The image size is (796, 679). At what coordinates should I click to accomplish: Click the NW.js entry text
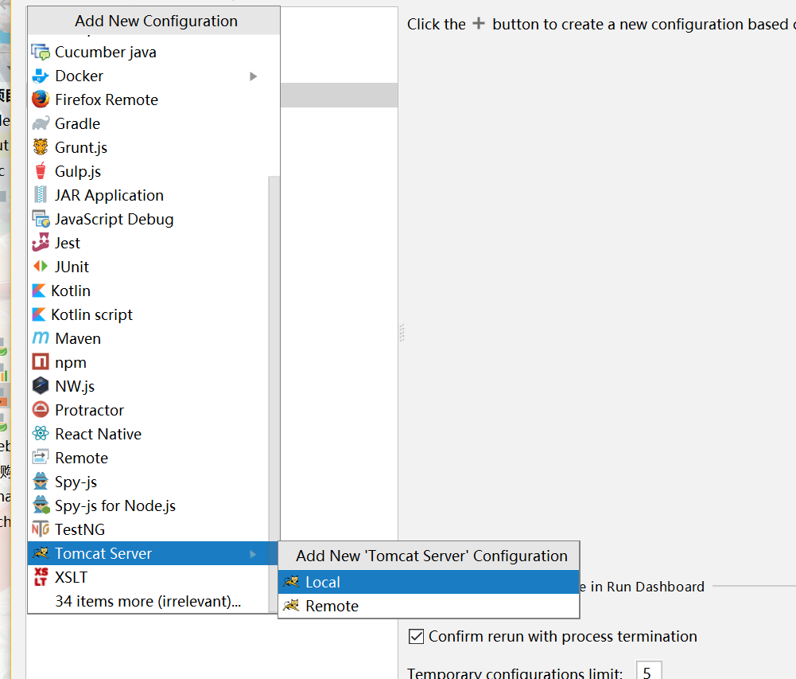[x=75, y=386]
